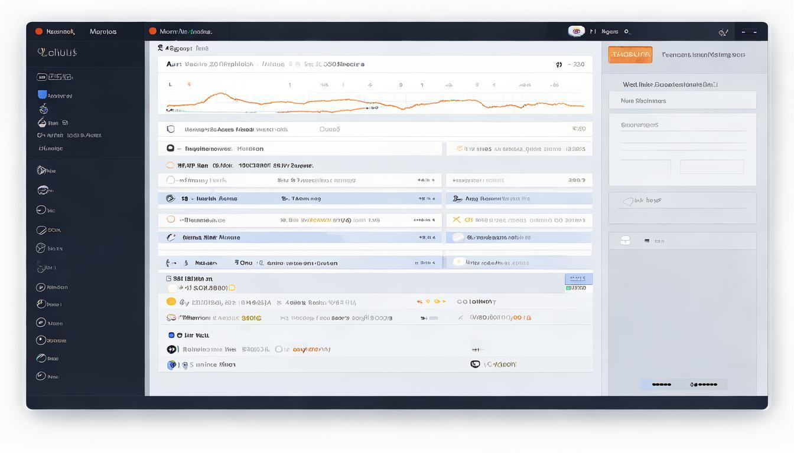Click the small grey progress bar in the lower list
This screenshot has width=794, height=453.
[x=433, y=318]
